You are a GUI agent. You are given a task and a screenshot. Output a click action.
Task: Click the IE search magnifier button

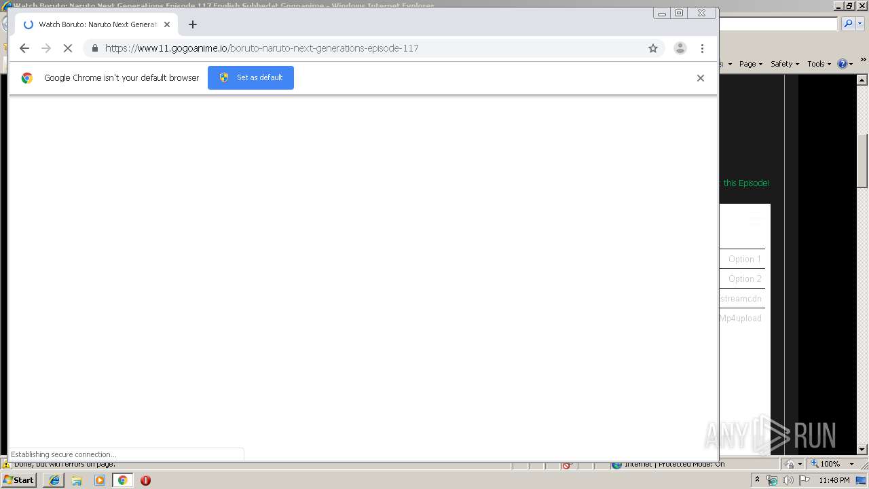click(848, 24)
